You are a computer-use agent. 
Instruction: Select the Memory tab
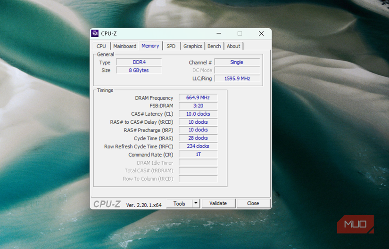coord(150,46)
